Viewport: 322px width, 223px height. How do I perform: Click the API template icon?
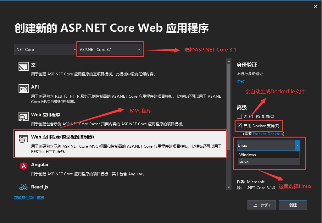point(23,89)
